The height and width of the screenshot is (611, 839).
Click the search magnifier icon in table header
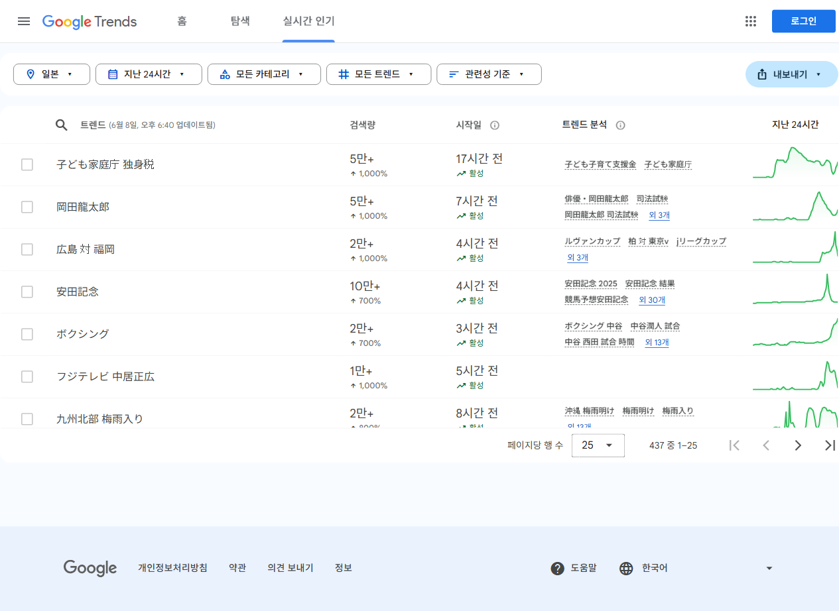(x=62, y=125)
